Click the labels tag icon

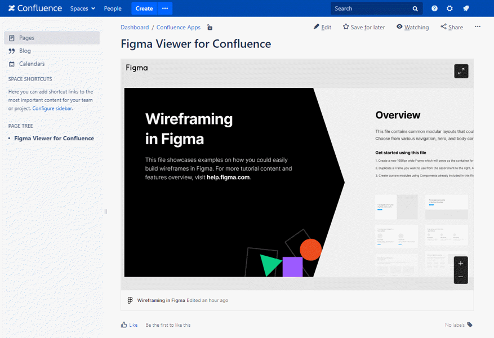click(x=470, y=324)
